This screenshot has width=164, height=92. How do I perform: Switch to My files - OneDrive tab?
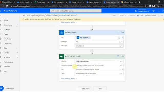coord(24,2)
